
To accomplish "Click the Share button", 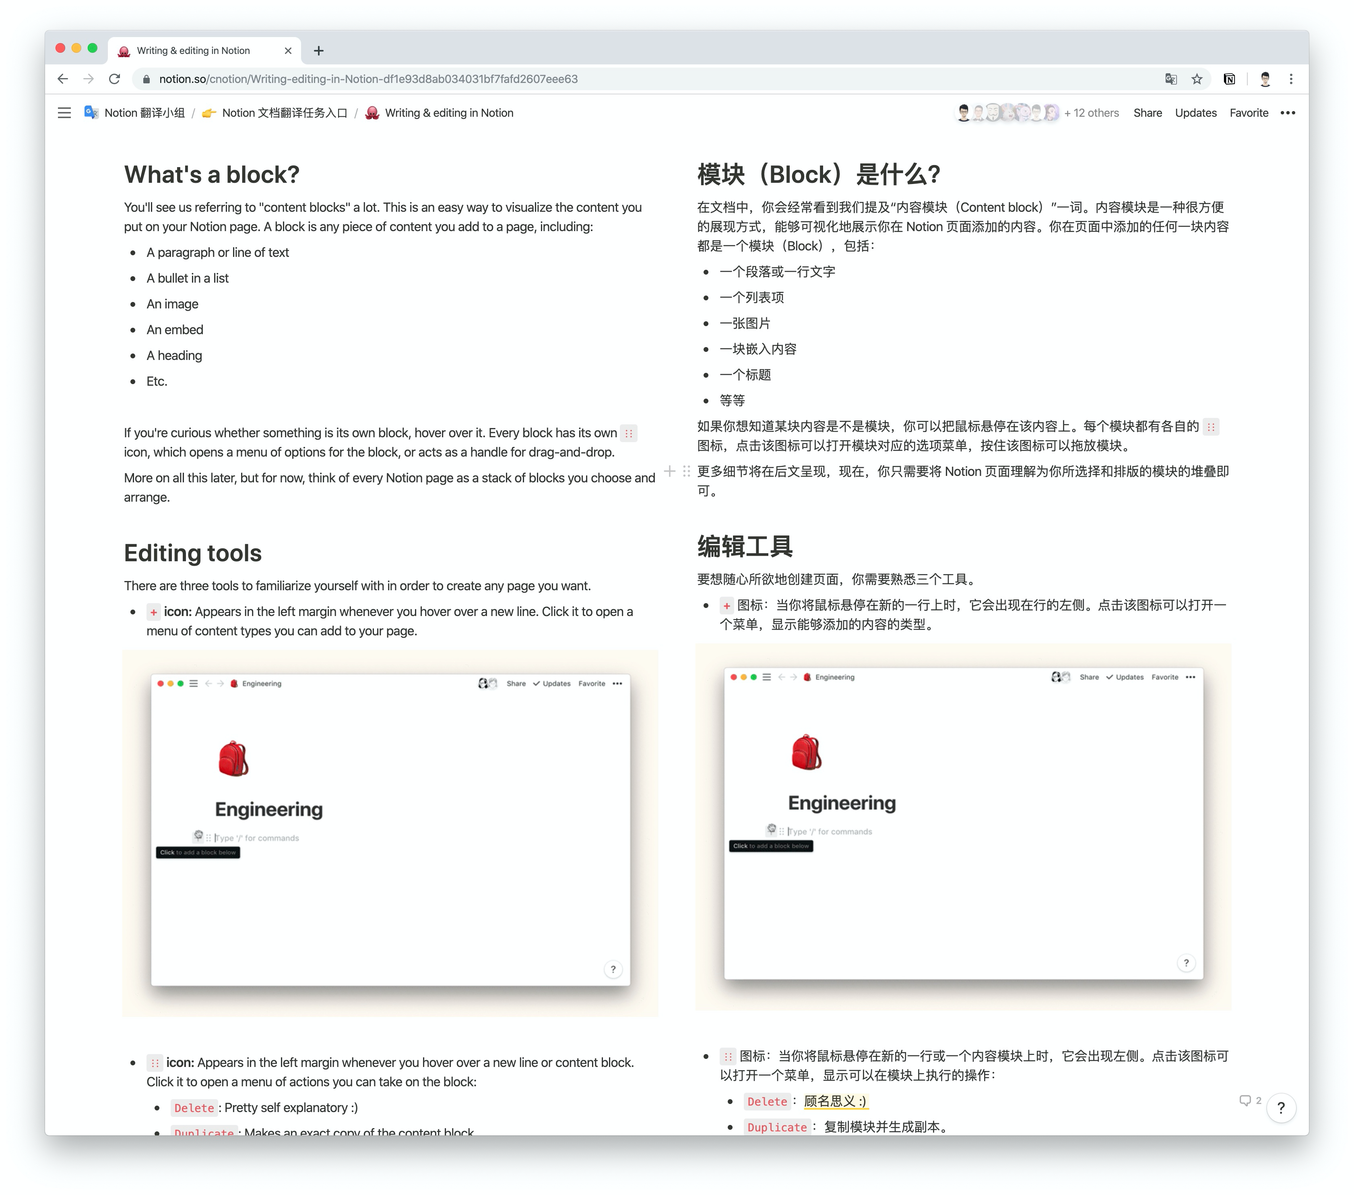I will pos(1148,113).
